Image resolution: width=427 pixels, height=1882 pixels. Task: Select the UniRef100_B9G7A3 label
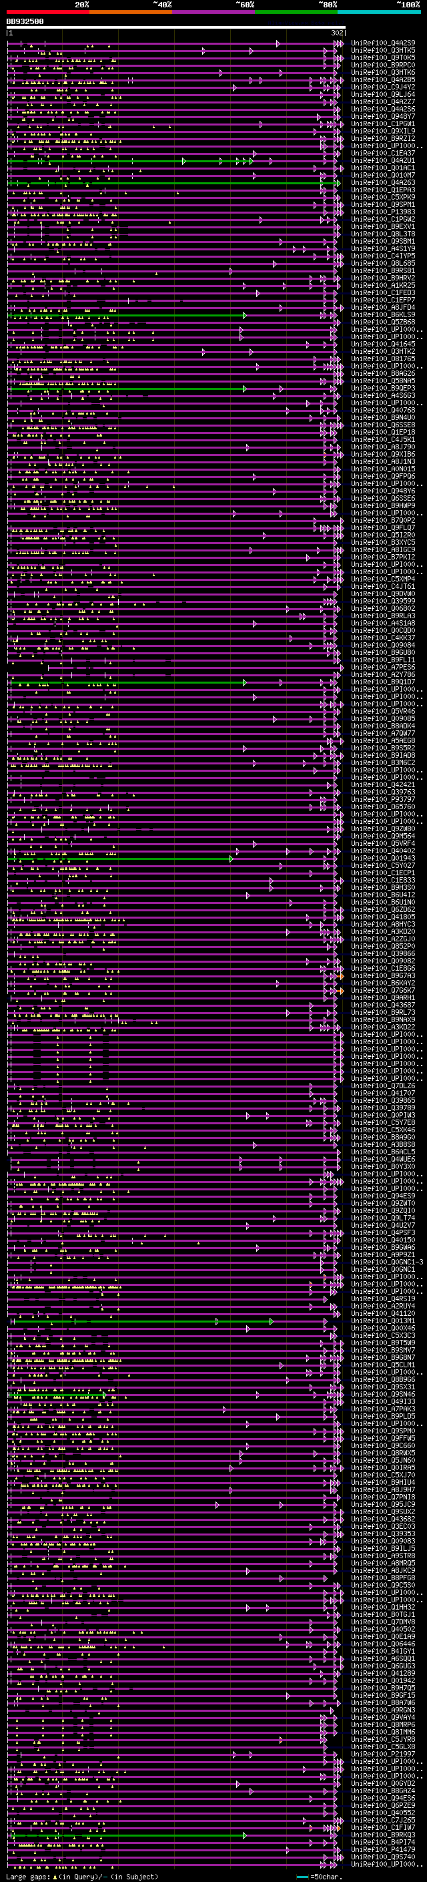(x=383, y=975)
